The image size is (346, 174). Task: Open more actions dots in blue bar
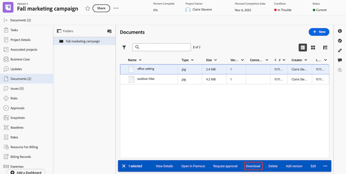pyautogui.click(x=325, y=166)
